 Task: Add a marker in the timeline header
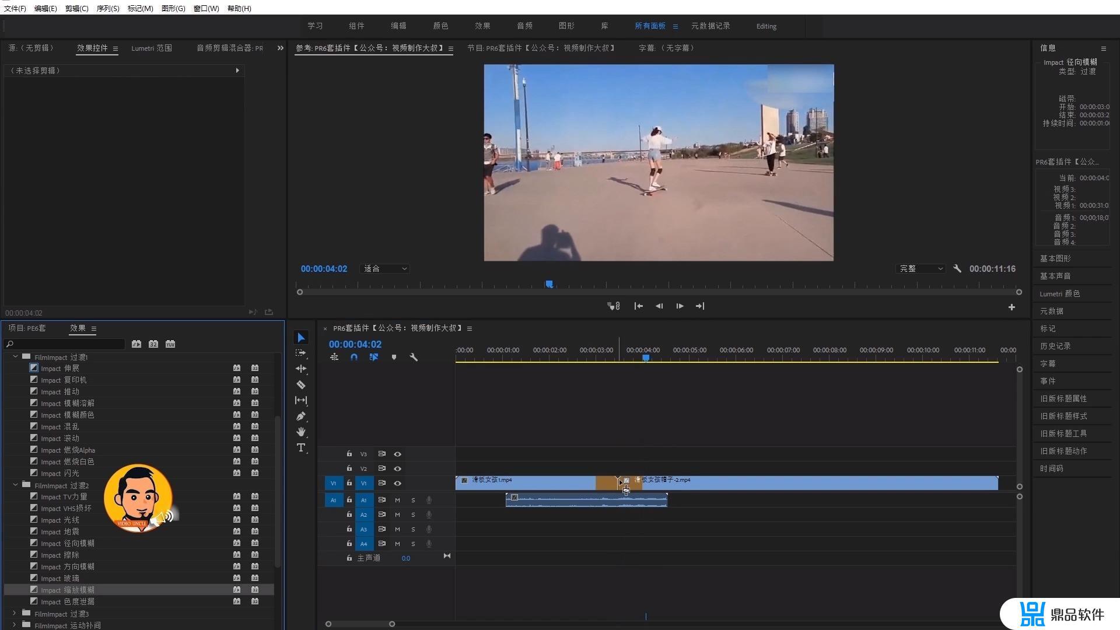pyautogui.click(x=394, y=357)
